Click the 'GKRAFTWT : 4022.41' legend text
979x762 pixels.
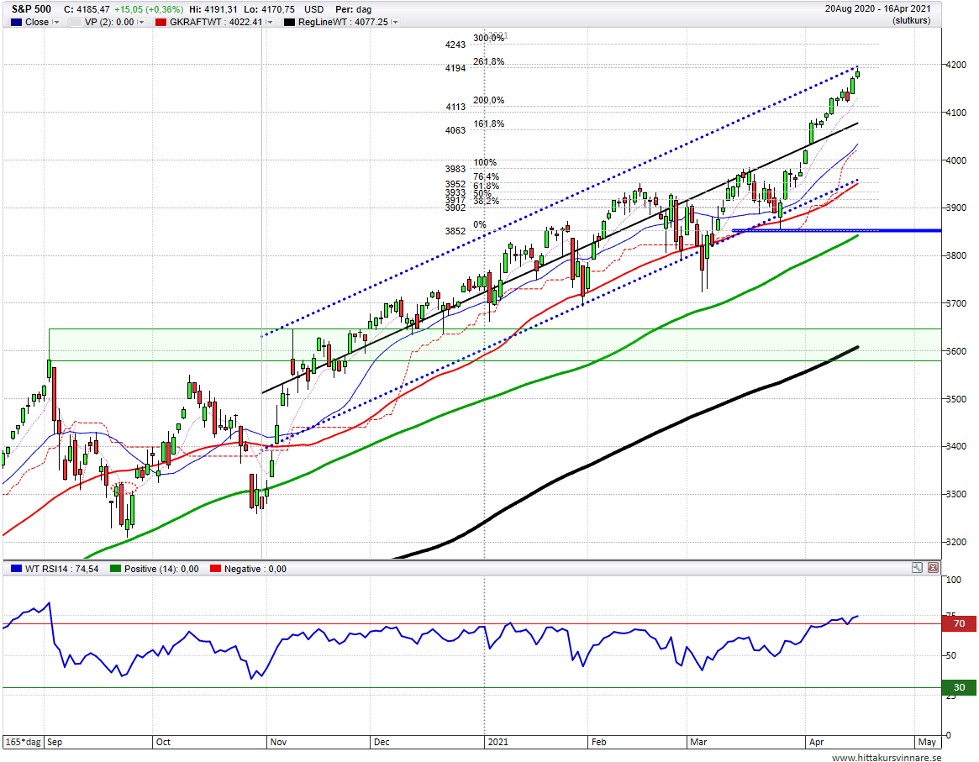[x=216, y=22]
